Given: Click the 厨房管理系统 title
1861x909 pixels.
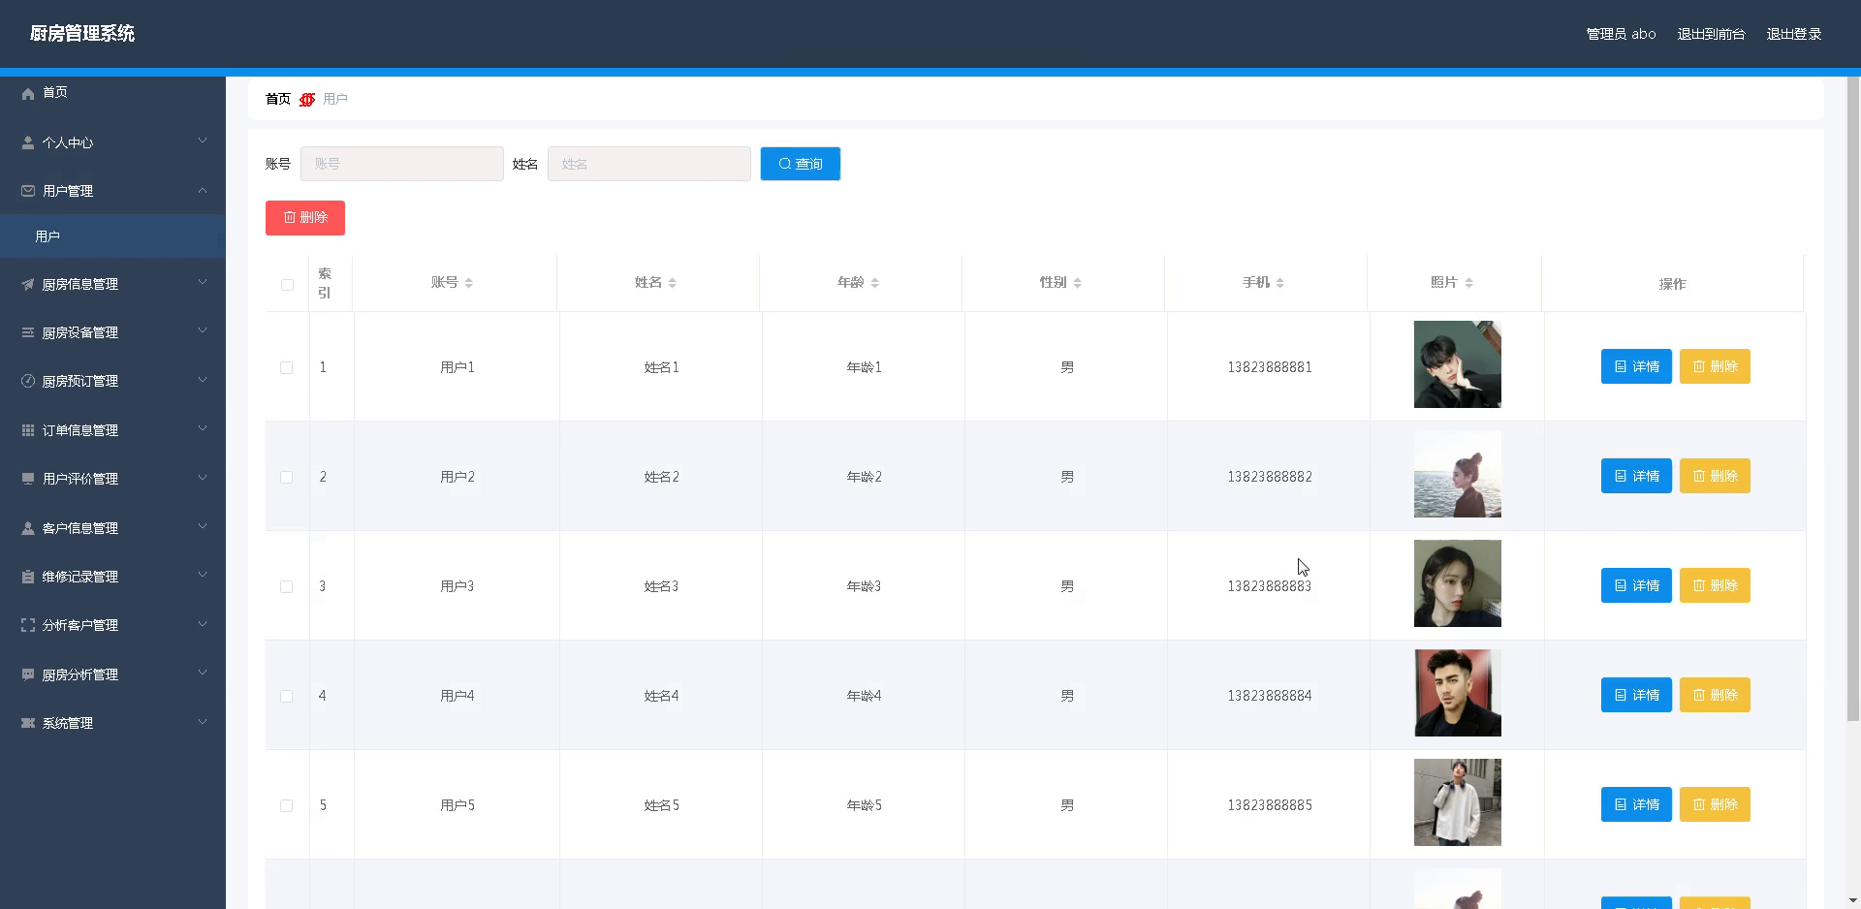Looking at the screenshot, I should (x=82, y=34).
